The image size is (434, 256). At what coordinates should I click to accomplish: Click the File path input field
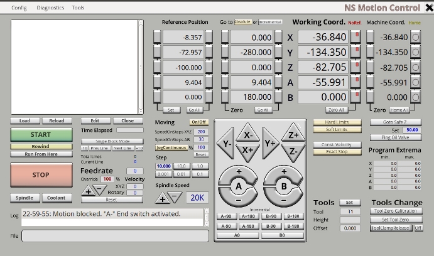click(x=115, y=236)
